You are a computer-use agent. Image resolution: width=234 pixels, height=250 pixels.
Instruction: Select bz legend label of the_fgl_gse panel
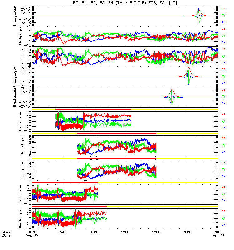(x=223, y=211)
